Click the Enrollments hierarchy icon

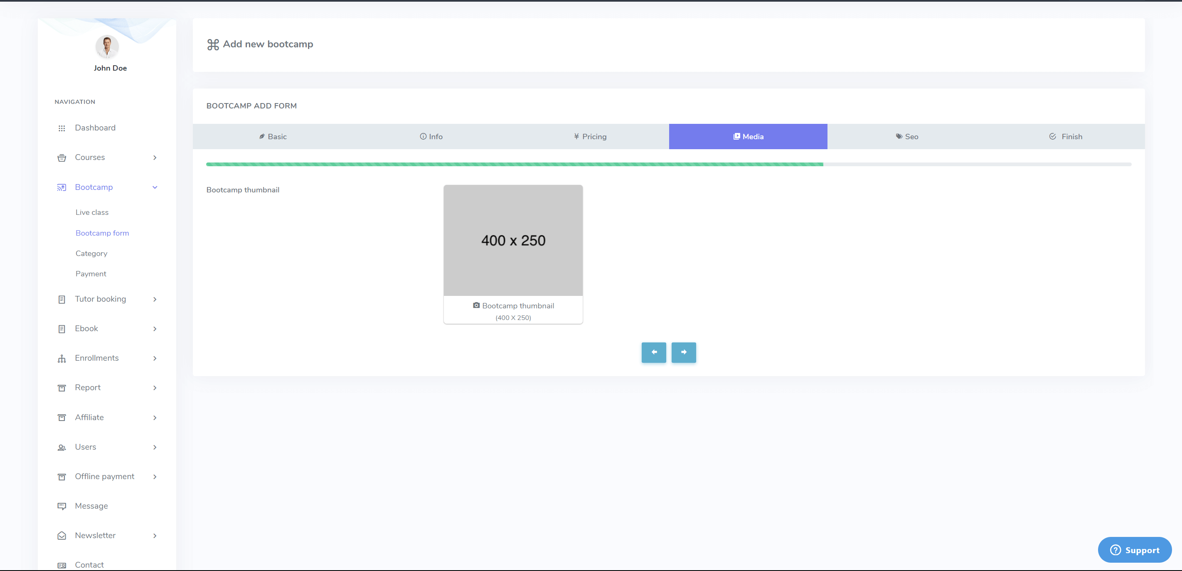tap(62, 359)
